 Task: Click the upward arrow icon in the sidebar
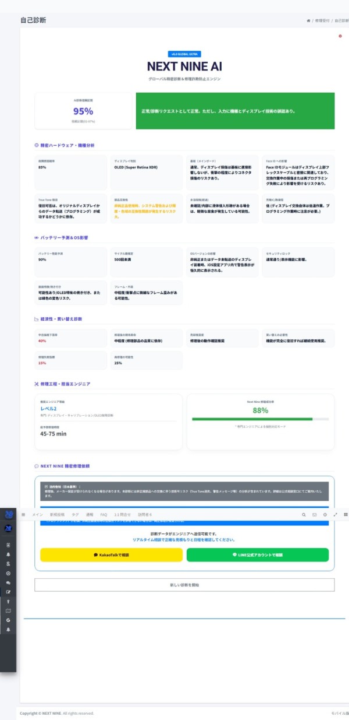click(x=9, y=601)
